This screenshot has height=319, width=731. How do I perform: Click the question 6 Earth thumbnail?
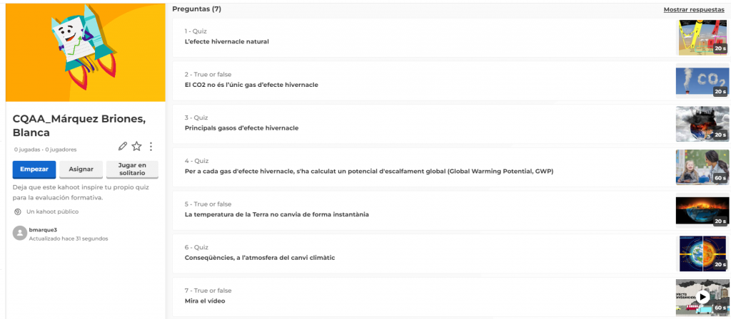click(x=702, y=253)
